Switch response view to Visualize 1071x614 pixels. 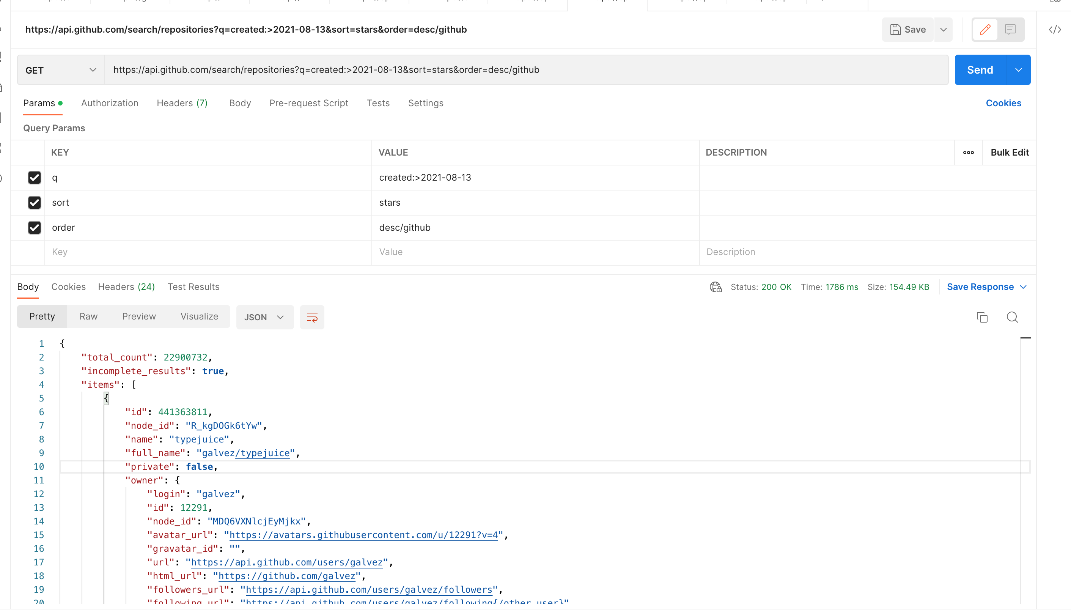tap(199, 317)
